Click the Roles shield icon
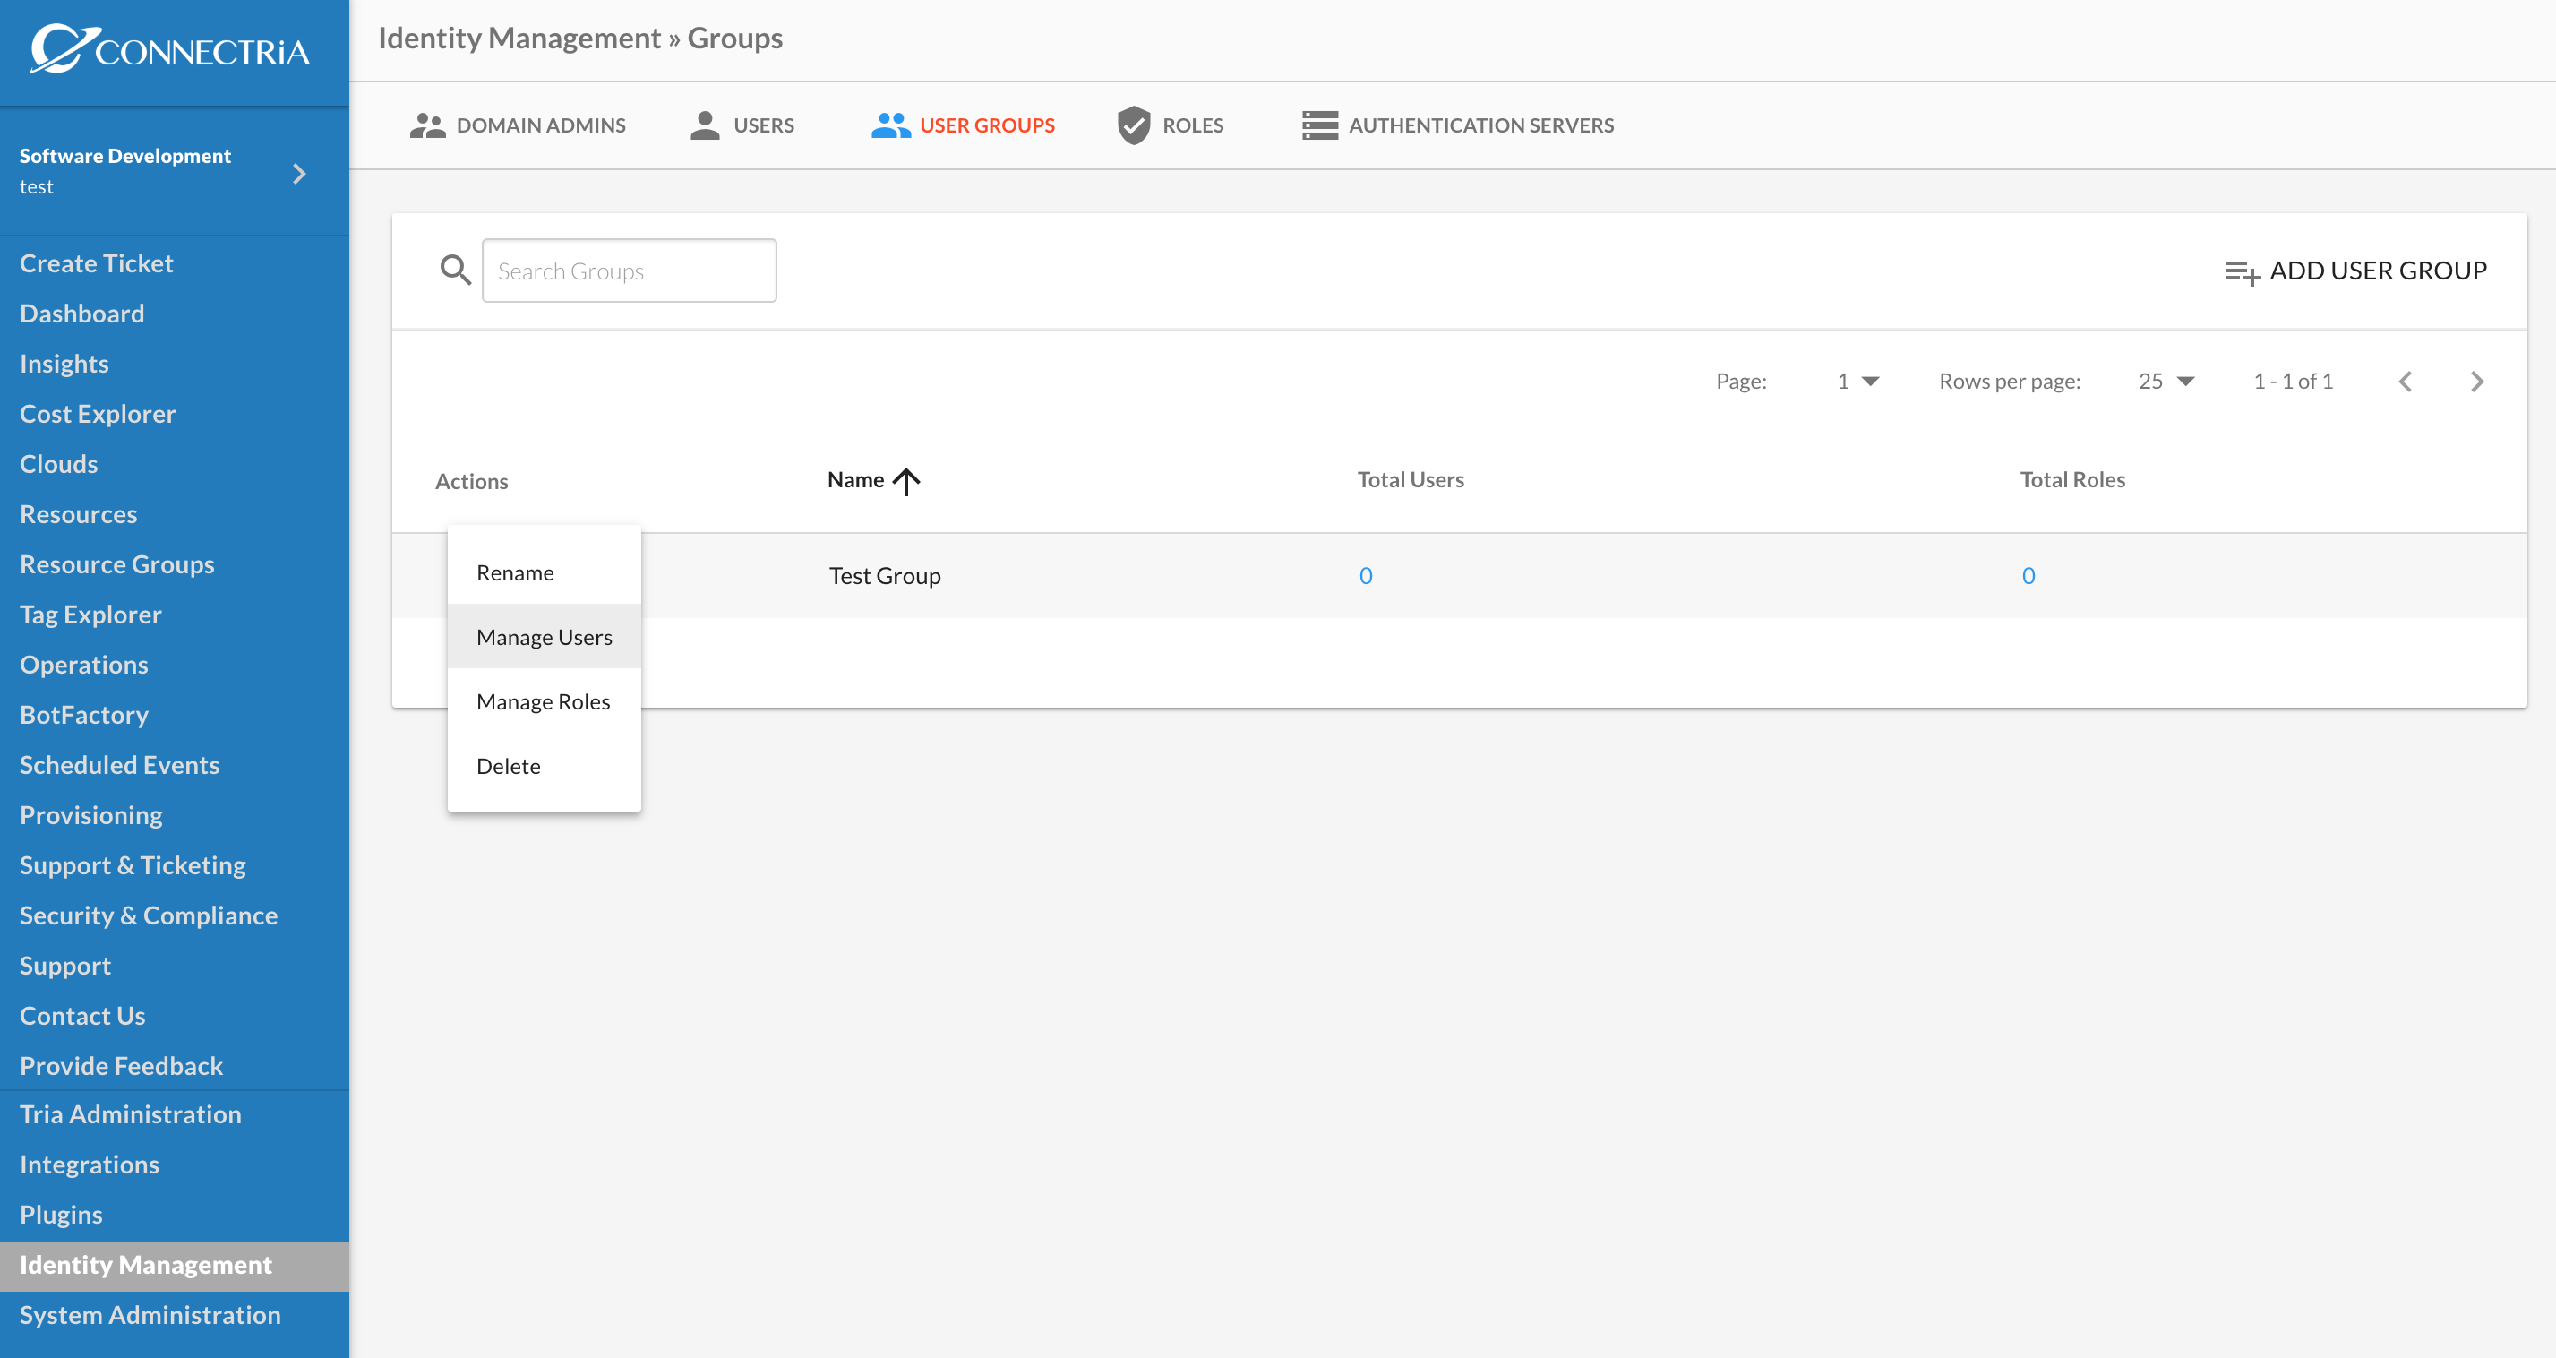Screen dimensions: 2556x1358 click(1133, 125)
